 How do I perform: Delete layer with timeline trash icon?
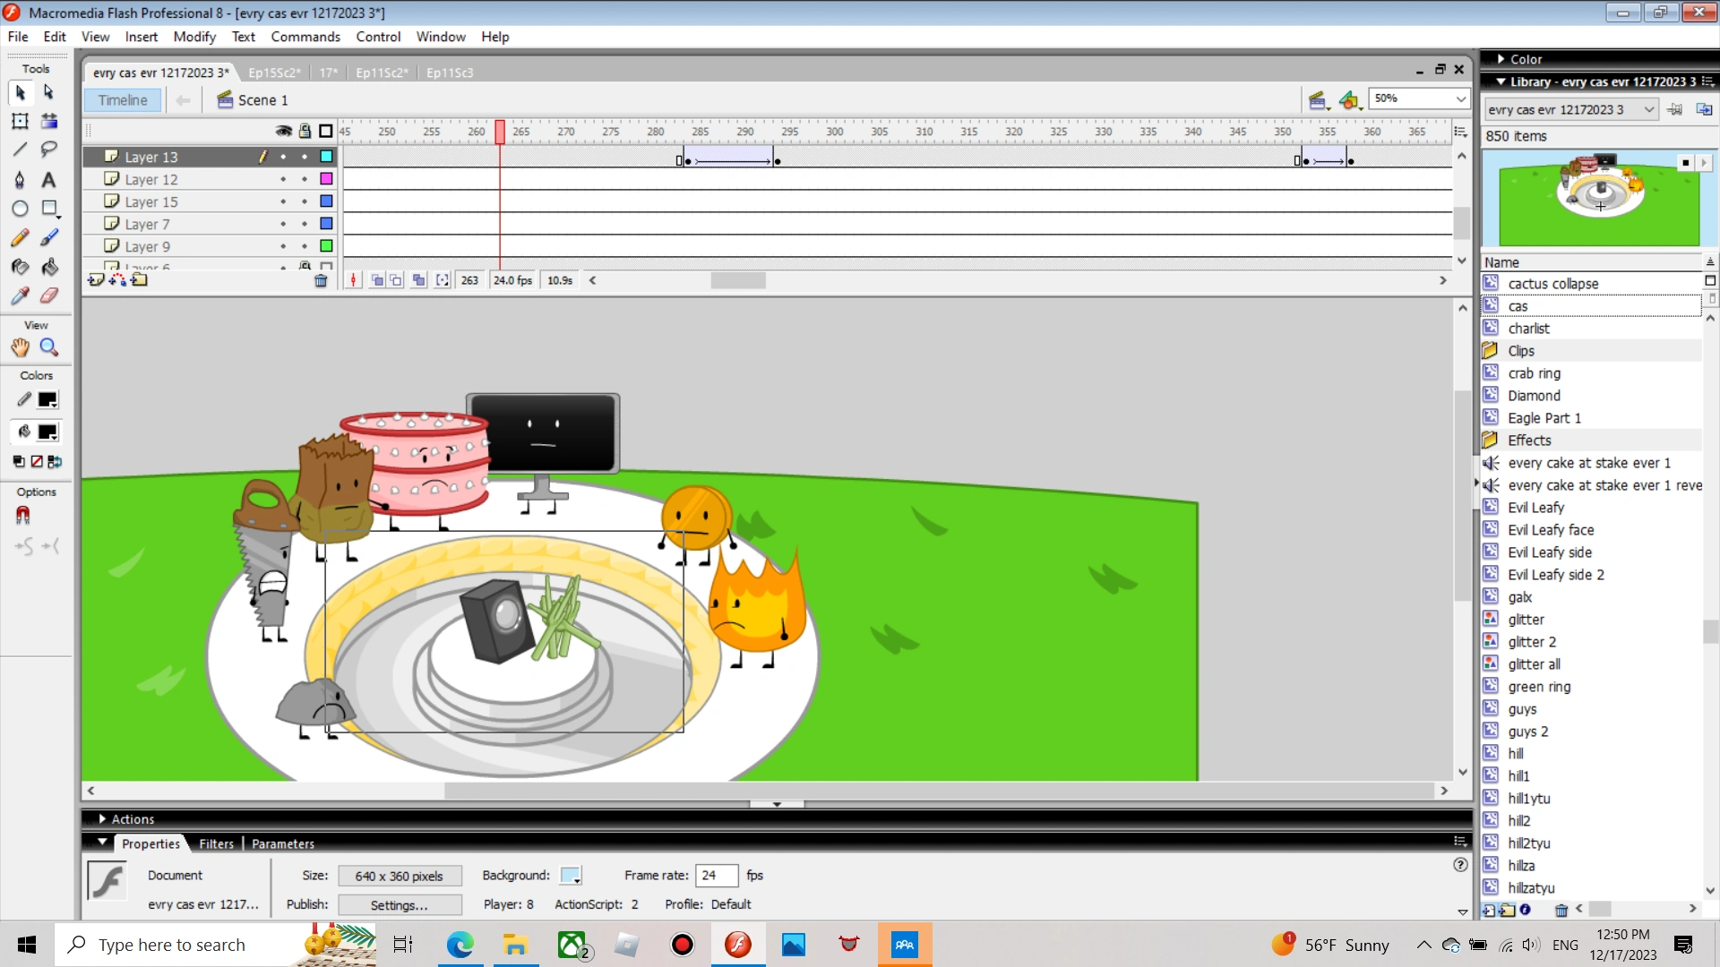321,281
